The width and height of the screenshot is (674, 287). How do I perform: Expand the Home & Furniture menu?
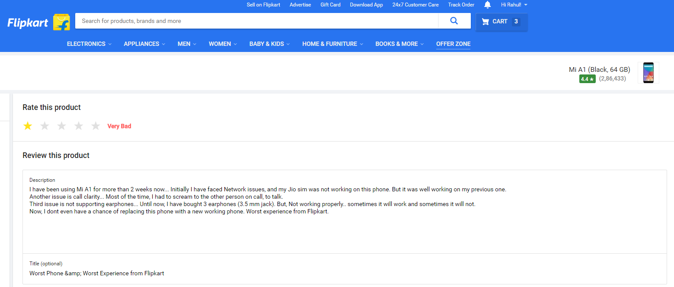[x=332, y=44]
